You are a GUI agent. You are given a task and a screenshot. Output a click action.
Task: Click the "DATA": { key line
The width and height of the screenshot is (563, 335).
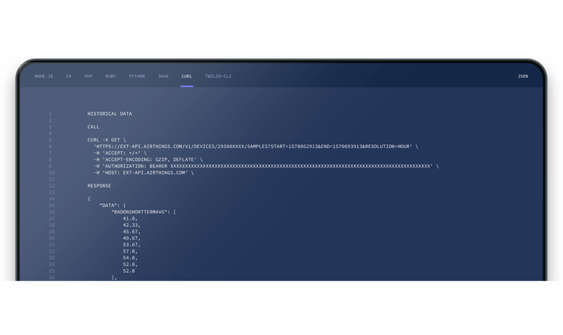pyautogui.click(x=112, y=205)
